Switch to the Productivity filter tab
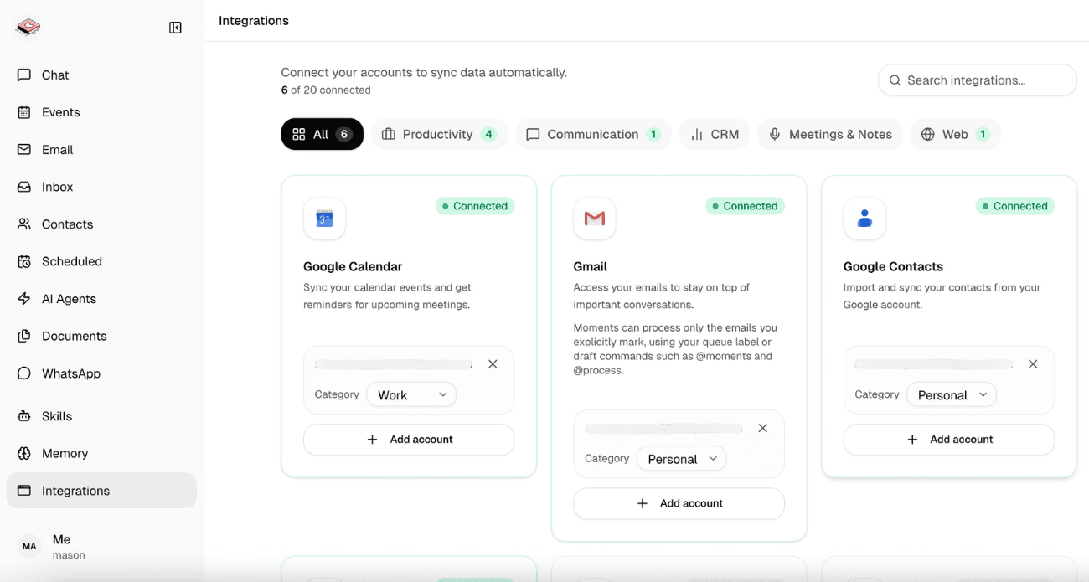The height and width of the screenshot is (582, 1089). click(439, 133)
